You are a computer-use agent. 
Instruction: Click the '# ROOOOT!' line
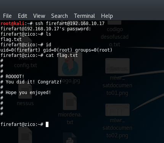[12, 77]
